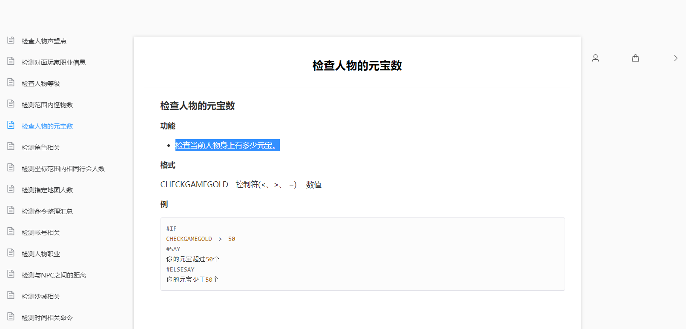Click the centered page title 检查人物的元宝数

357,66
